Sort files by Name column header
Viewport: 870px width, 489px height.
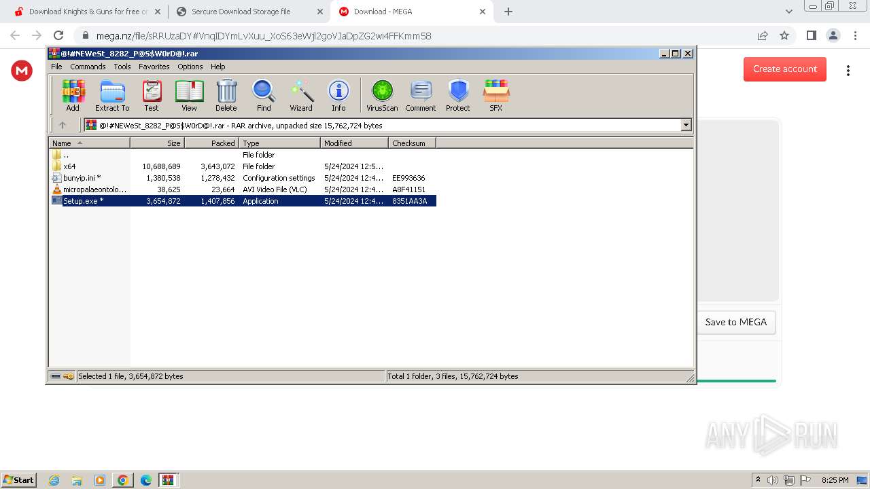tap(90, 143)
